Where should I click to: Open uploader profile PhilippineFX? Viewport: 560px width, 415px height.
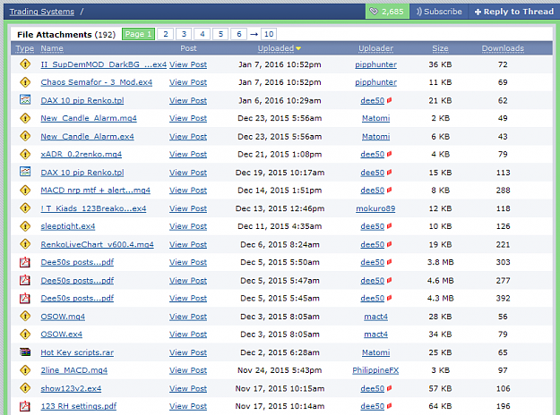[375, 370]
